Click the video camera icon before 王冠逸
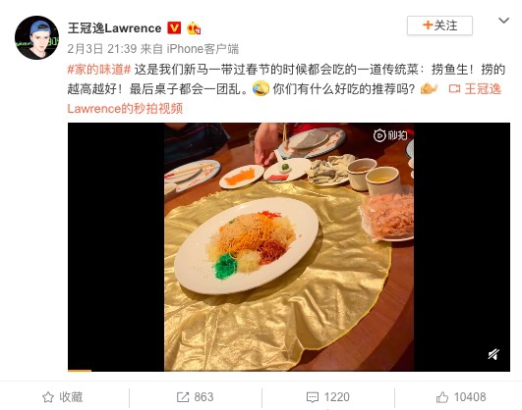The image size is (522, 410). click(454, 89)
